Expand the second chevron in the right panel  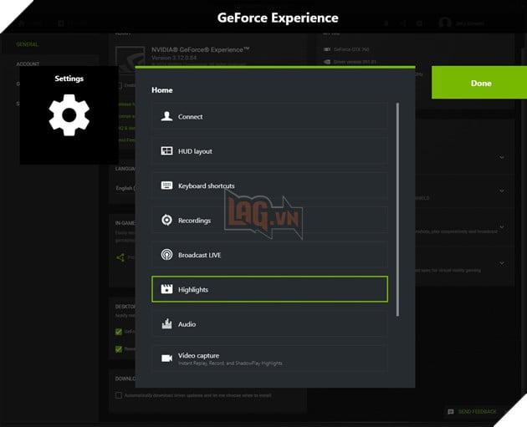501,191
